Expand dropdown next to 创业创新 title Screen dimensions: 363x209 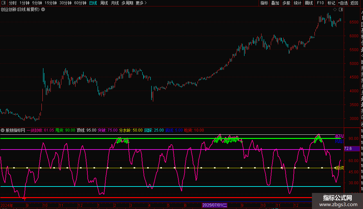(43, 10)
